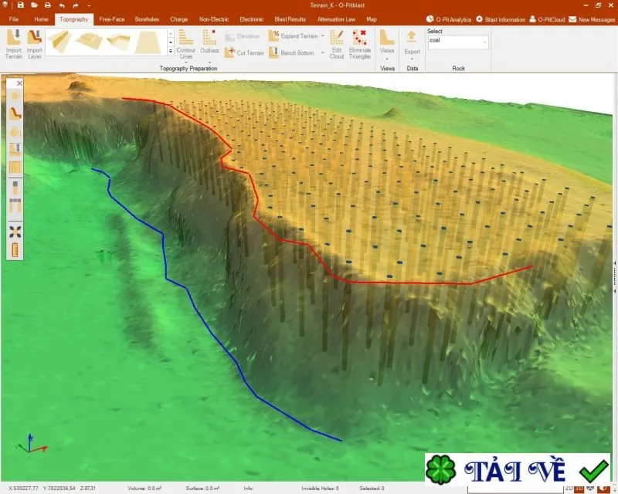Open O-PitCloud
This screenshot has width=618, height=494.
tap(547, 19)
